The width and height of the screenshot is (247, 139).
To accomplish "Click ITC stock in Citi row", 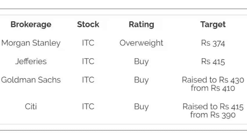I will coord(88,106).
